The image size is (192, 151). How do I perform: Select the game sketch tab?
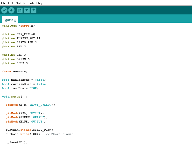point(10,20)
